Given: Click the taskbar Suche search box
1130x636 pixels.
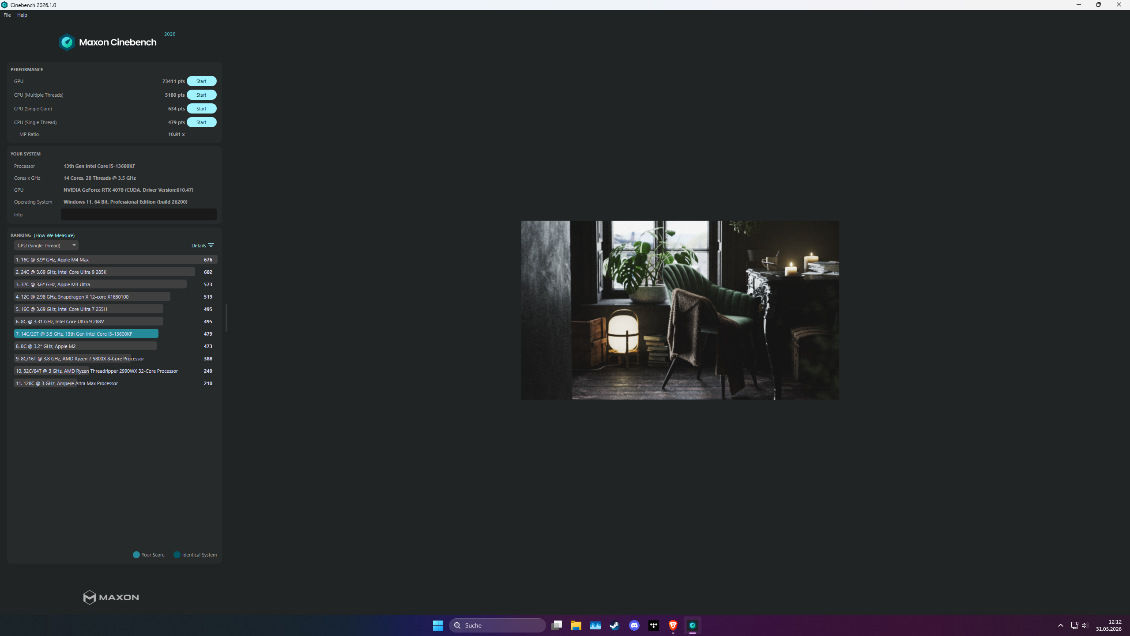Looking at the screenshot, I should [x=497, y=625].
